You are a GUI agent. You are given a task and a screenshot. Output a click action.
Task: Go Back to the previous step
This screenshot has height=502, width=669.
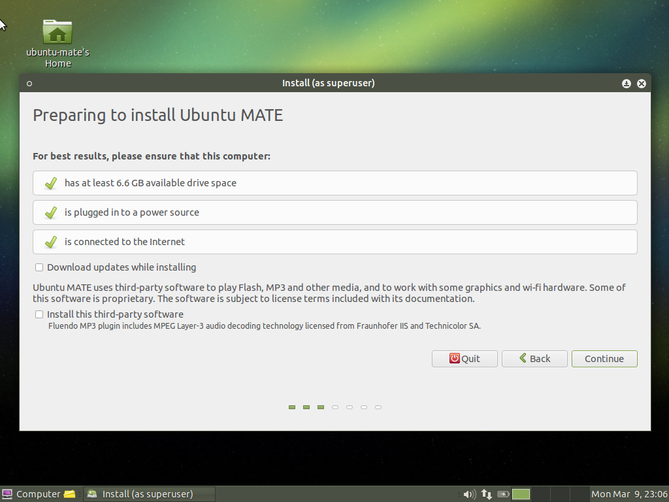tap(534, 359)
